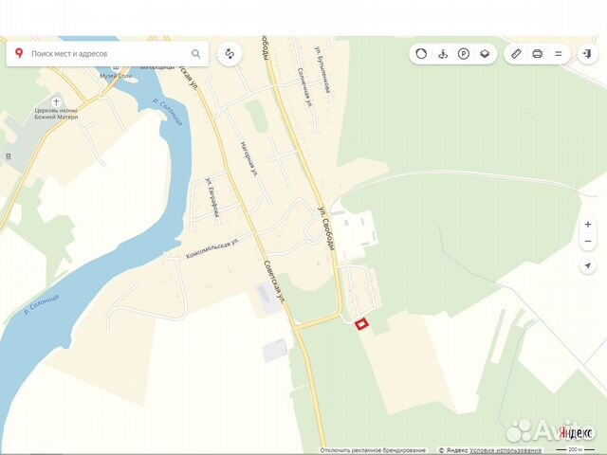Toggle the parking layer icon
This screenshot has width=607, height=455.
(x=464, y=54)
